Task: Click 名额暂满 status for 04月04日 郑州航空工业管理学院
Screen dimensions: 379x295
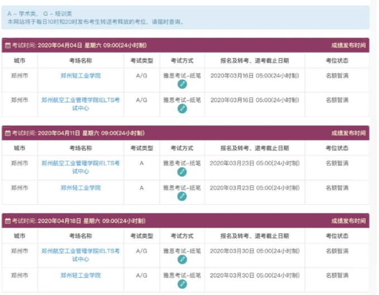Action: coord(337,100)
